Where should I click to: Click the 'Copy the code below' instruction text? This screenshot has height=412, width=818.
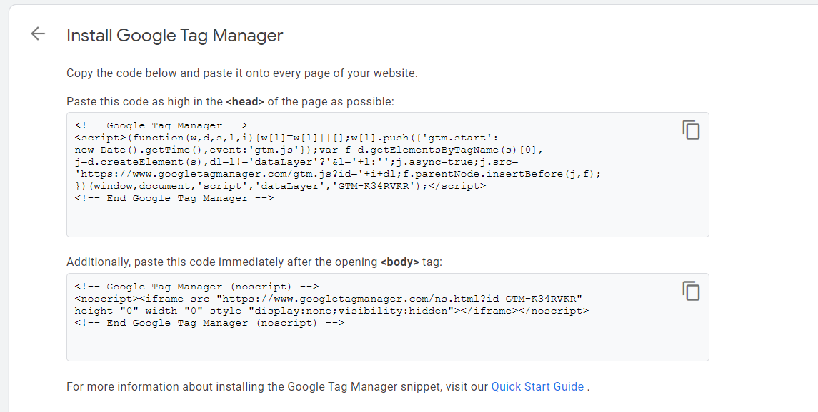click(x=241, y=73)
